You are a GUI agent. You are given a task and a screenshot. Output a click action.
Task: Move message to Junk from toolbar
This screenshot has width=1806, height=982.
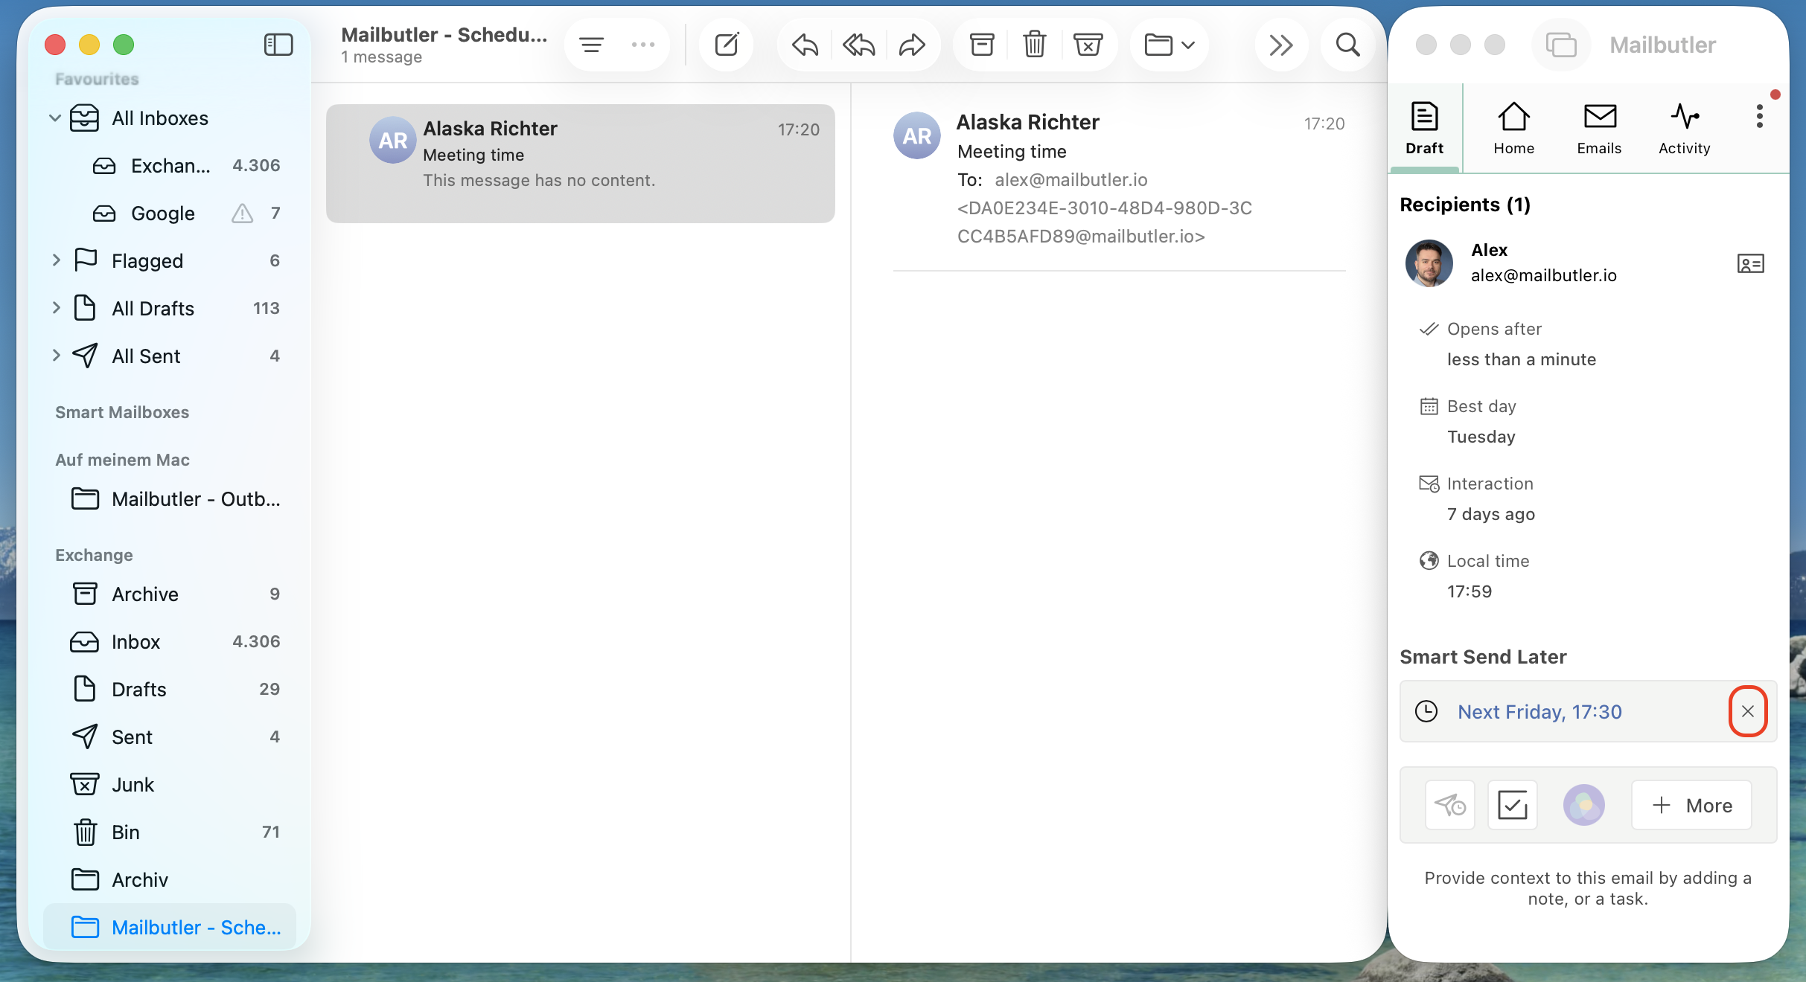(x=1088, y=45)
